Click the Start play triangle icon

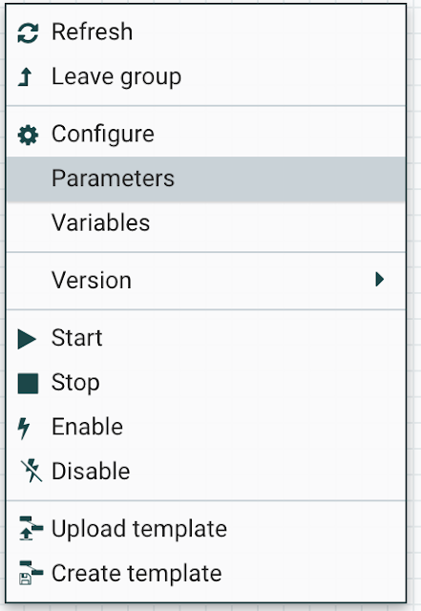pyautogui.click(x=27, y=339)
